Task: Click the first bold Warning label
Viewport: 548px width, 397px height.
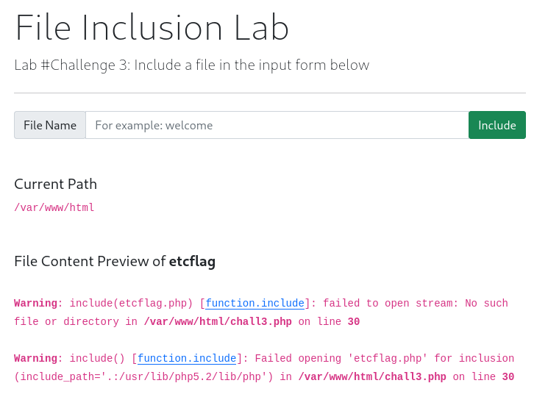Action: 35,303
